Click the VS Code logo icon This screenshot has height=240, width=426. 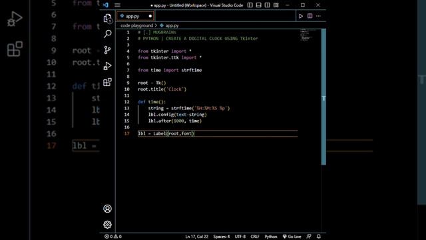click(106, 5)
